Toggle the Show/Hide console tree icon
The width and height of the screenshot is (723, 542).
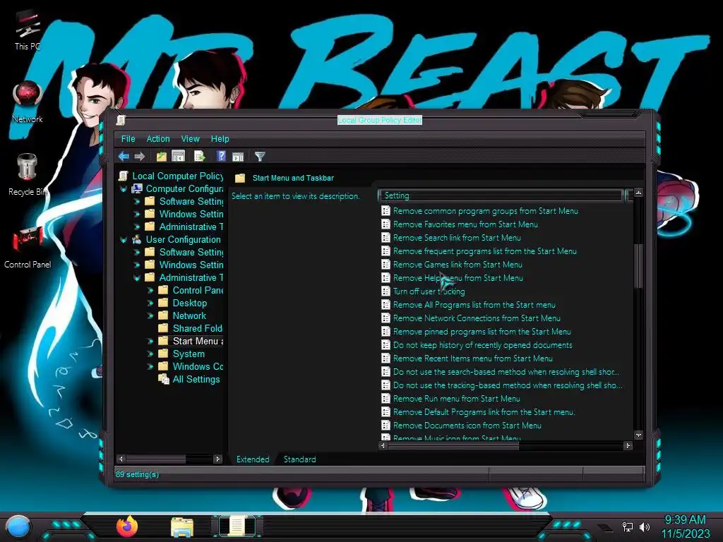[178, 157]
